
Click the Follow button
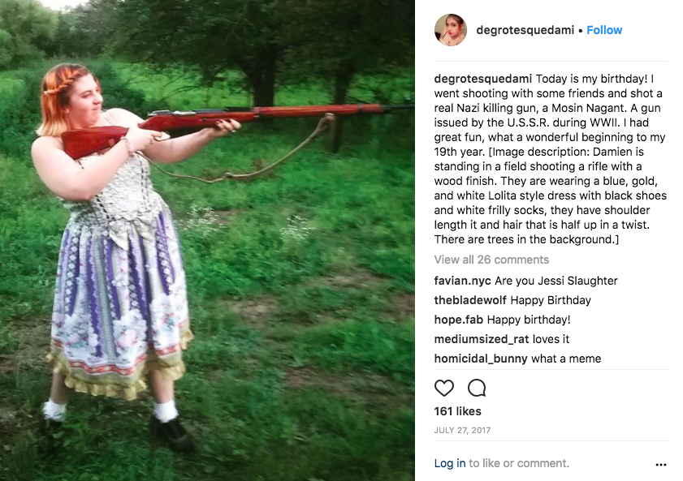604,30
